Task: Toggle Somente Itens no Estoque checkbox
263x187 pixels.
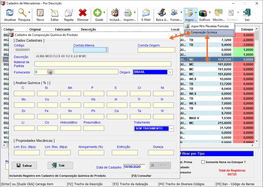Action: [203, 162]
